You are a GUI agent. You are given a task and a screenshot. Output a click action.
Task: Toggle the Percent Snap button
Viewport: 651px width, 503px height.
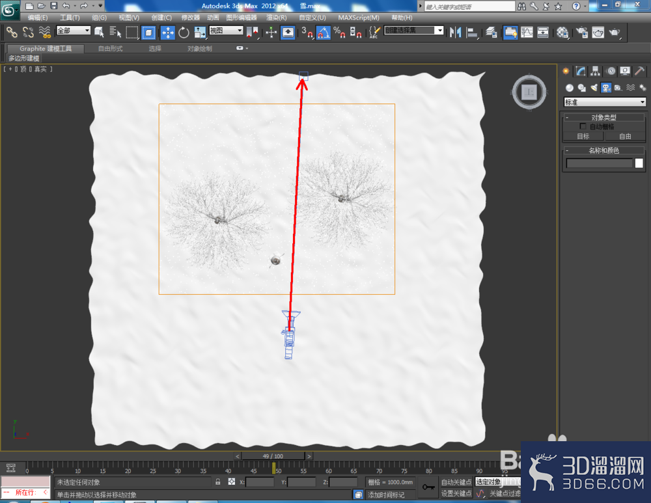coord(339,32)
